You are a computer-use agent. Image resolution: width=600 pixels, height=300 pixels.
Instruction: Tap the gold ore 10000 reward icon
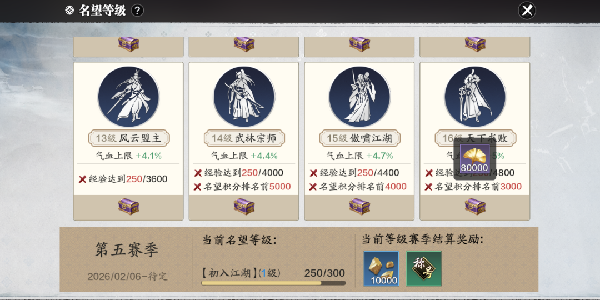[x=382, y=269]
